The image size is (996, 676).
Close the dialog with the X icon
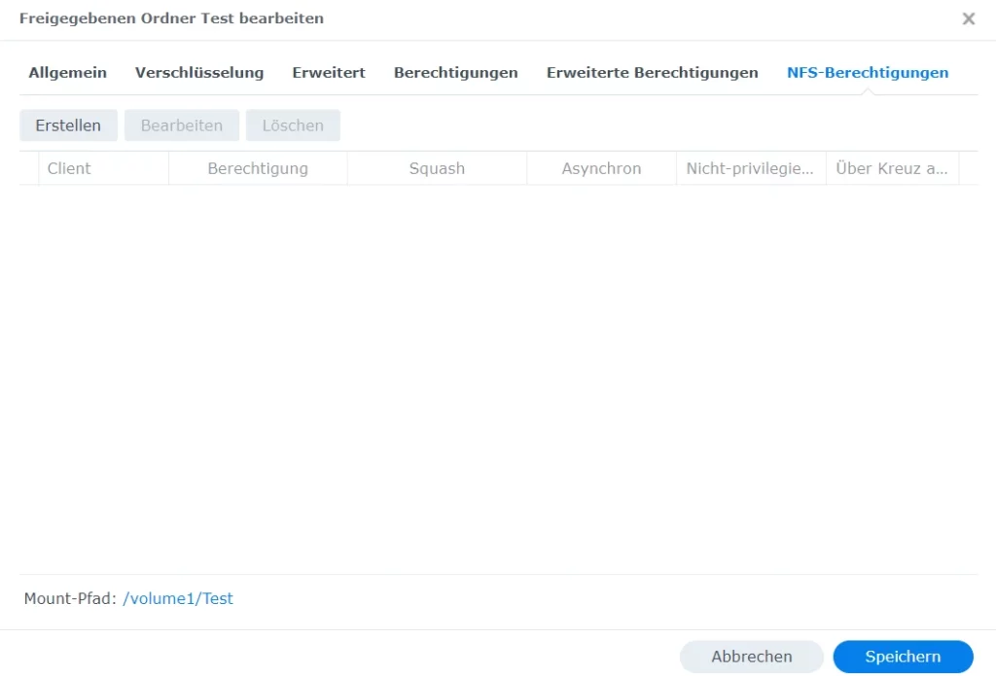[968, 18]
